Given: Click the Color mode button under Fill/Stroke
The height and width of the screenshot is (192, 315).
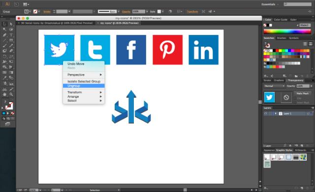Looking at the screenshot, I should pyautogui.click(x=4, y=113).
